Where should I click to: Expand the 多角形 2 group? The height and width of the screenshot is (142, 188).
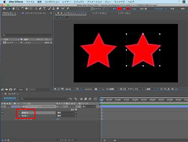tap(19, 113)
